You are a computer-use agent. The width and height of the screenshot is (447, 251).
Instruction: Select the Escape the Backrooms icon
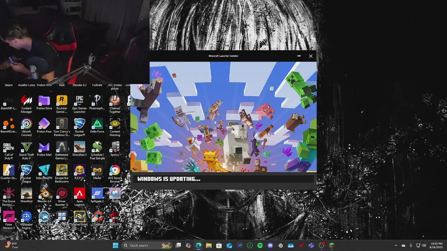tap(62, 174)
